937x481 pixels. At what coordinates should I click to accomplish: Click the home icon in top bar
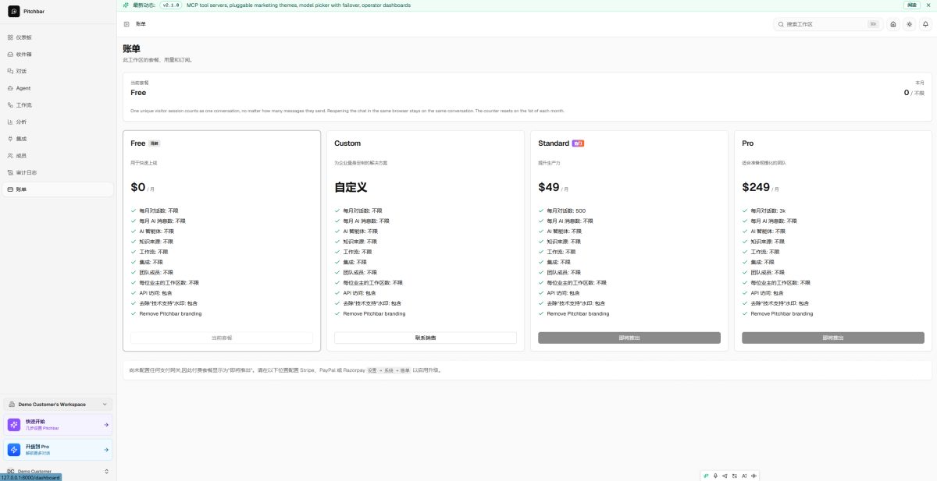[893, 24]
